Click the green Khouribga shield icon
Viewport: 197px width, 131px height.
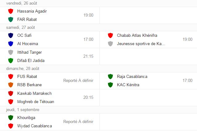pyautogui.click(x=11, y=118)
